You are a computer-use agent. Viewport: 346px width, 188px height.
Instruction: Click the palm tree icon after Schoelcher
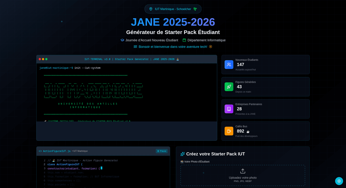point(195,9)
